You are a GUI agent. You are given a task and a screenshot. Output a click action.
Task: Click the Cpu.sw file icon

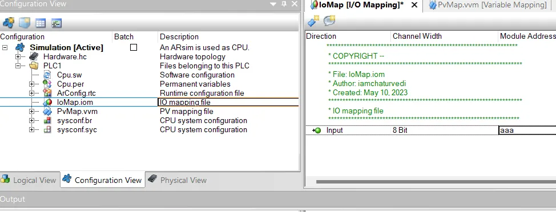coord(47,75)
